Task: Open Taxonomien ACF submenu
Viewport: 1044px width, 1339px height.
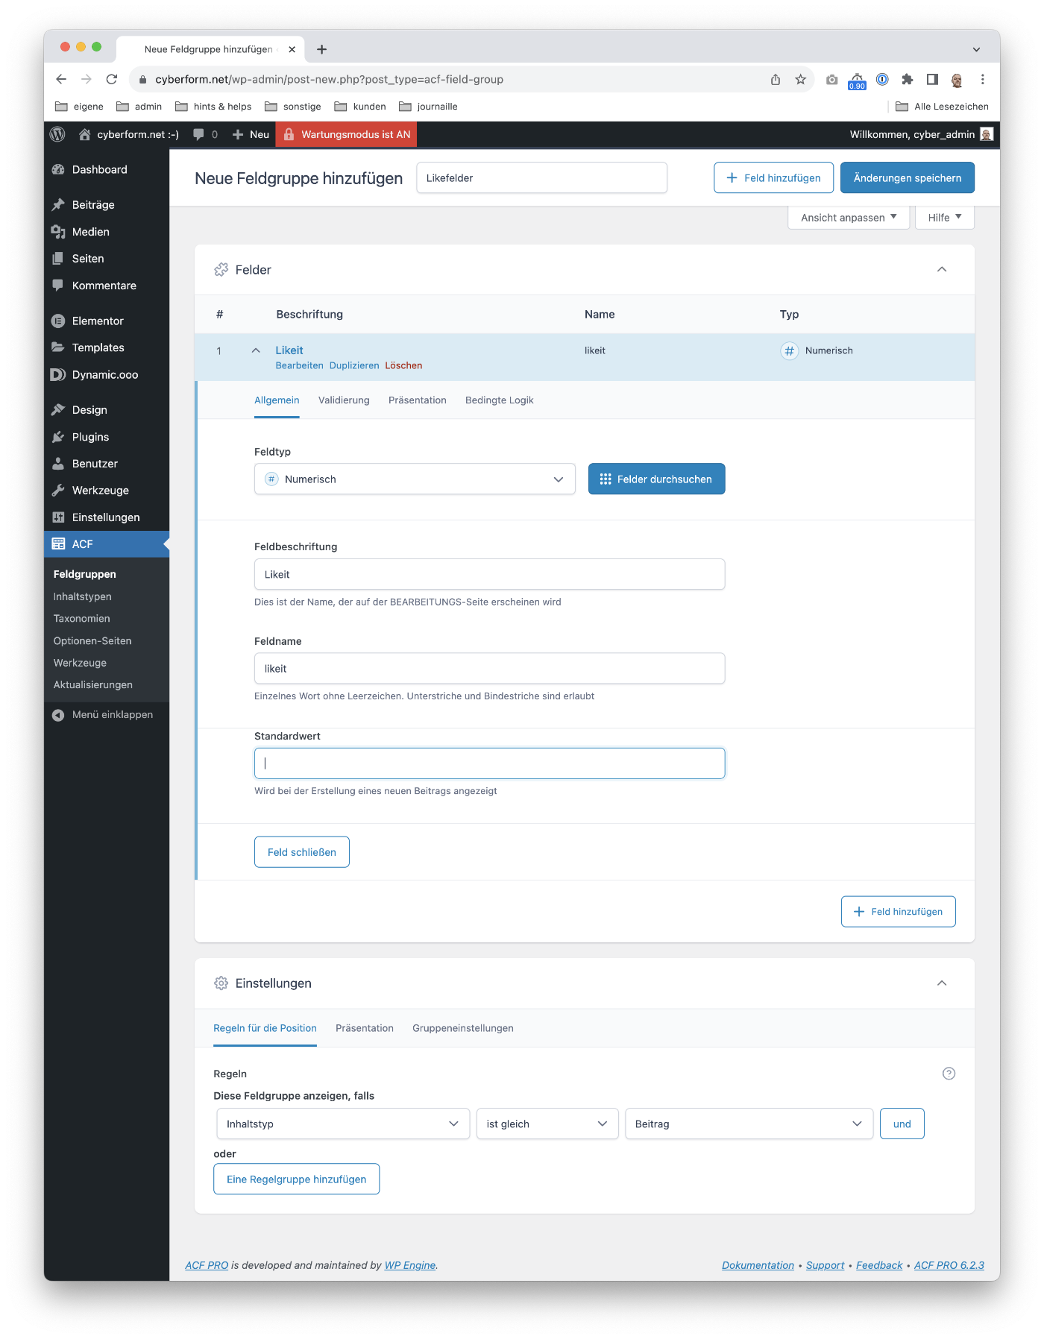Action: click(x=82, y=618)
